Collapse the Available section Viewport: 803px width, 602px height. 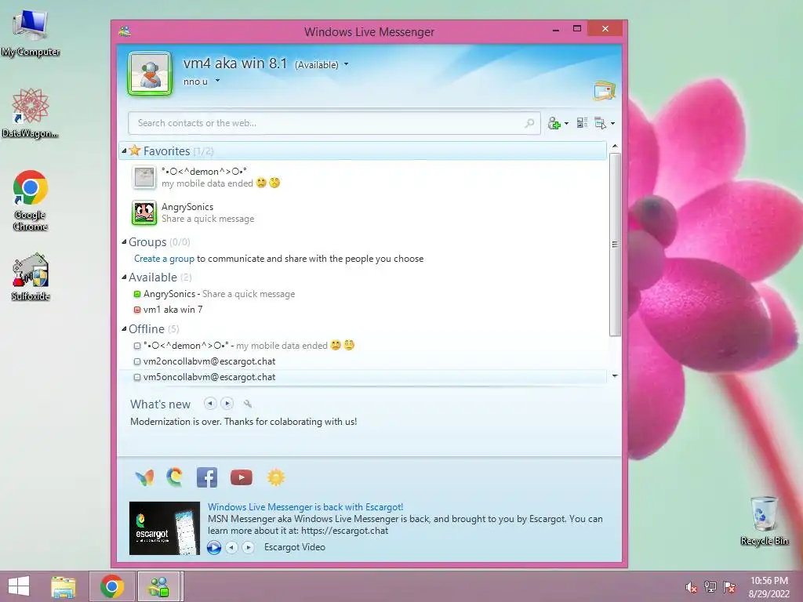pyautogui.click(x=124, y=277)
